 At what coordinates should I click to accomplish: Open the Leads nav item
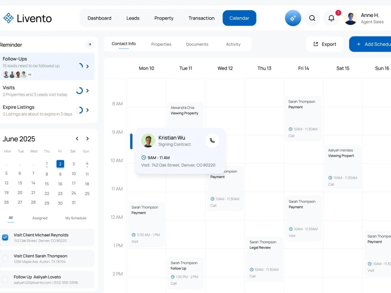(x=133, y=18)
